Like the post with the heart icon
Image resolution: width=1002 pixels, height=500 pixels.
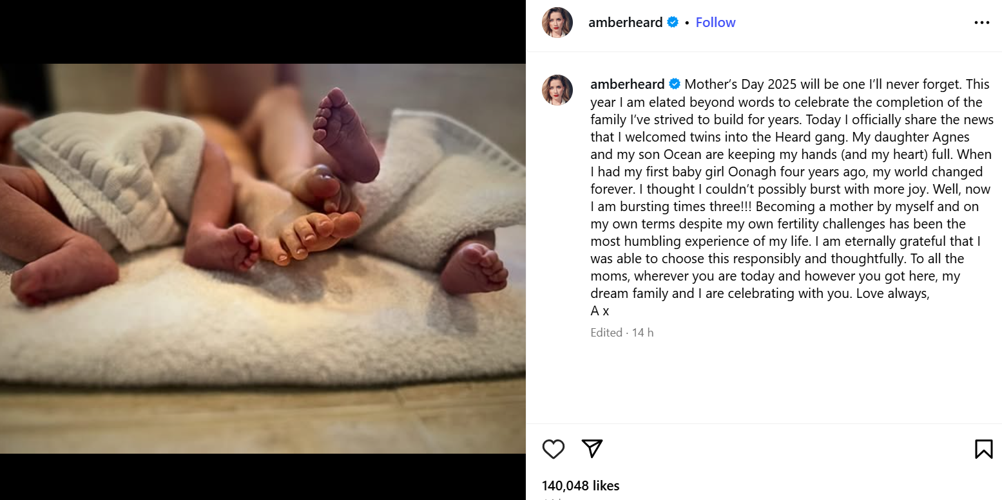coord(553,449)
